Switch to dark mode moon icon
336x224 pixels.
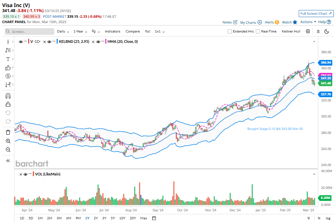327,31
